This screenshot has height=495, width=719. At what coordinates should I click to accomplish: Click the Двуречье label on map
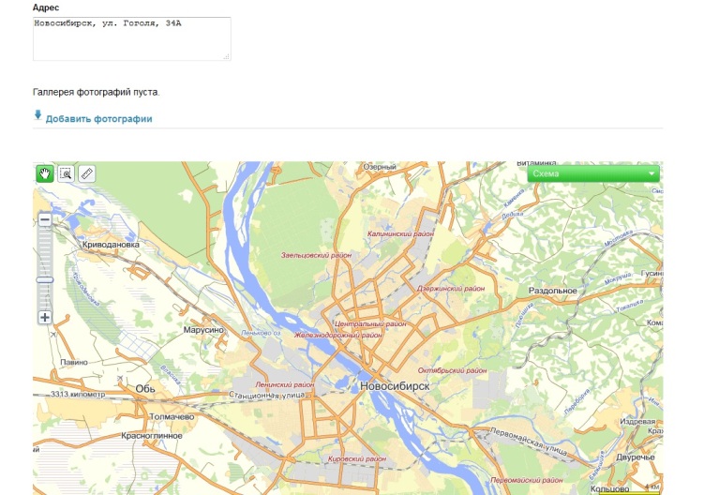tap(636, 457)
